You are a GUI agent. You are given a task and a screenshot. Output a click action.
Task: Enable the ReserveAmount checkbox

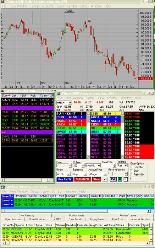click(110, 173)
